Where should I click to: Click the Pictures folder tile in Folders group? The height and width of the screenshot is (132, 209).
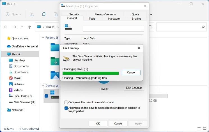[x=55, y=75]
